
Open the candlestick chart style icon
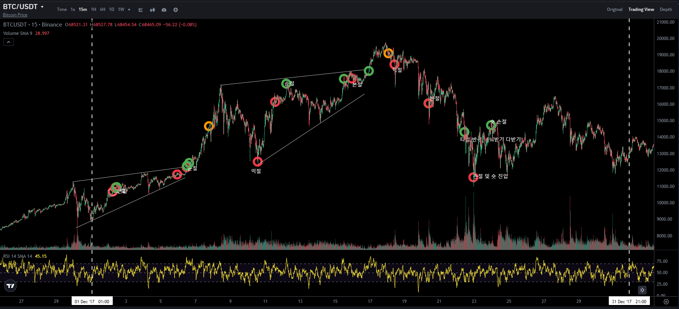coord(152,10)
